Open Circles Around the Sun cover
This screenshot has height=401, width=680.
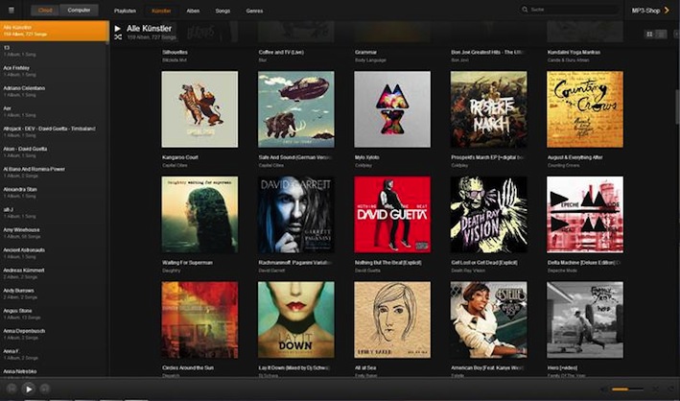(x=199, y=319)
